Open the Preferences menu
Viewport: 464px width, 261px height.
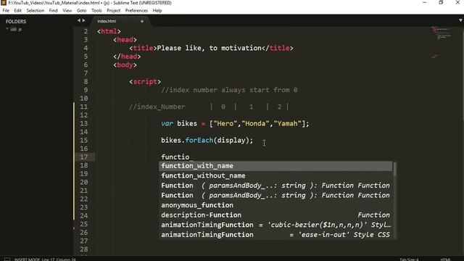(136, 11)
